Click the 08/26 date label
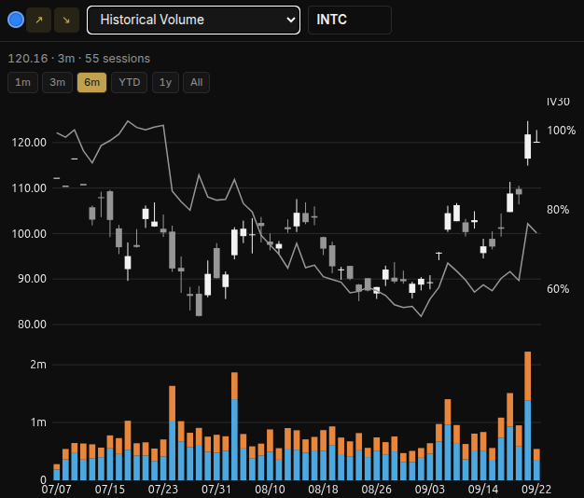This screenshot has width=584, height=498. tap(377, 489)
